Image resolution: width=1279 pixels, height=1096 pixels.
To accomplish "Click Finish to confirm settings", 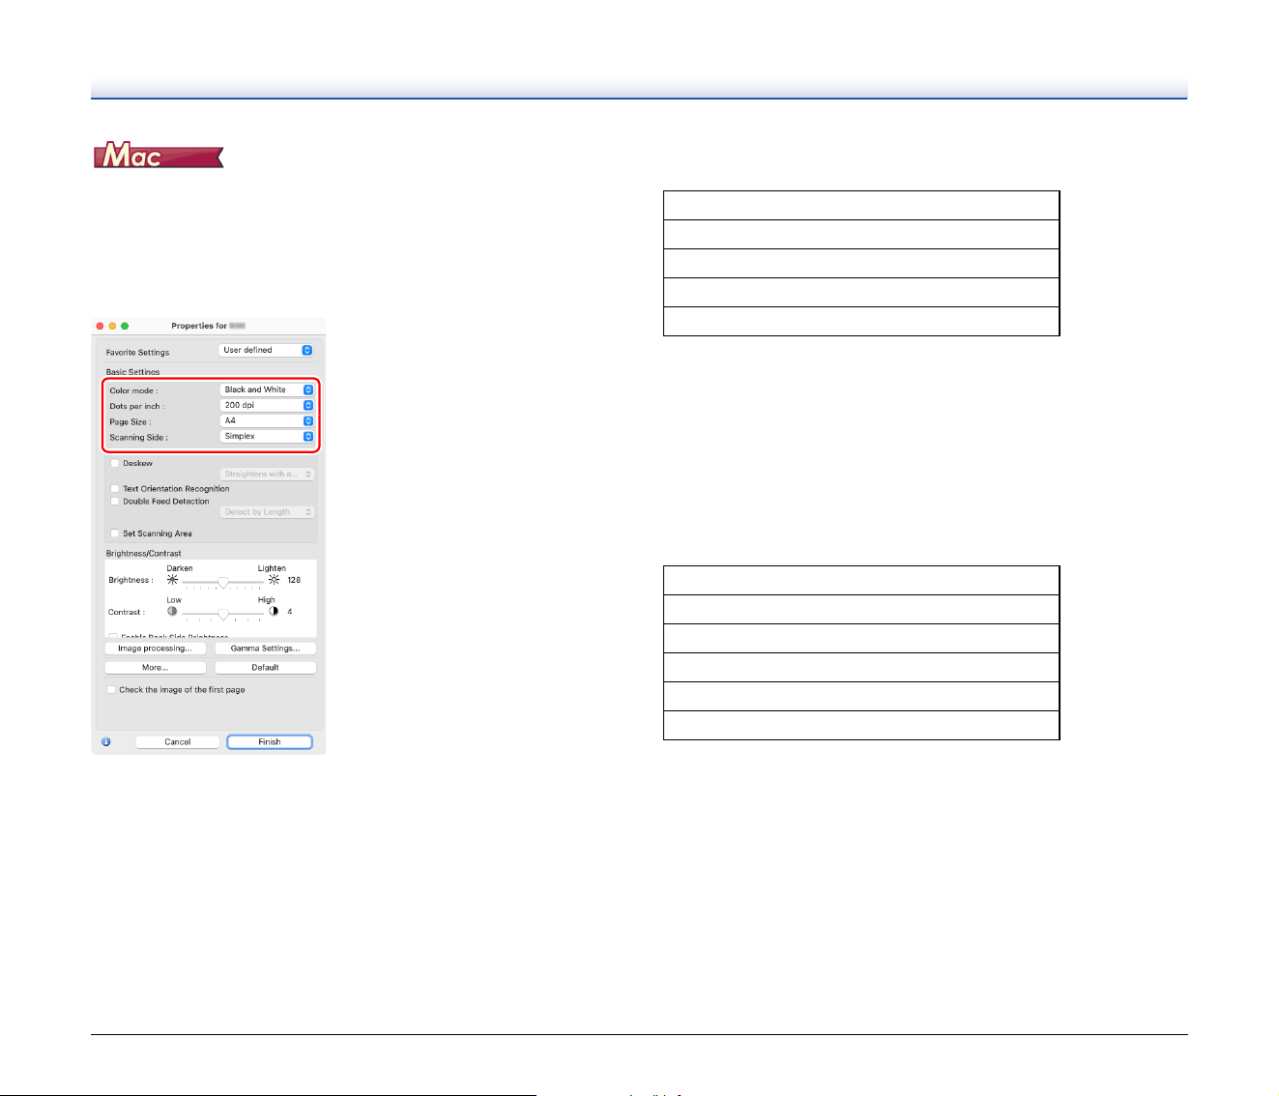I will [x=270, y=742].
